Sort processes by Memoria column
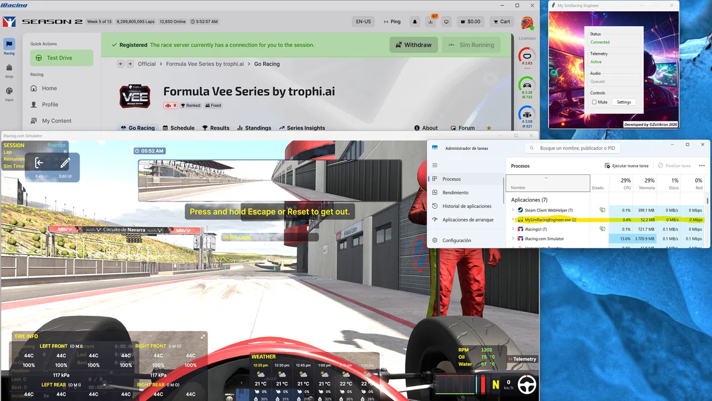 645,183
